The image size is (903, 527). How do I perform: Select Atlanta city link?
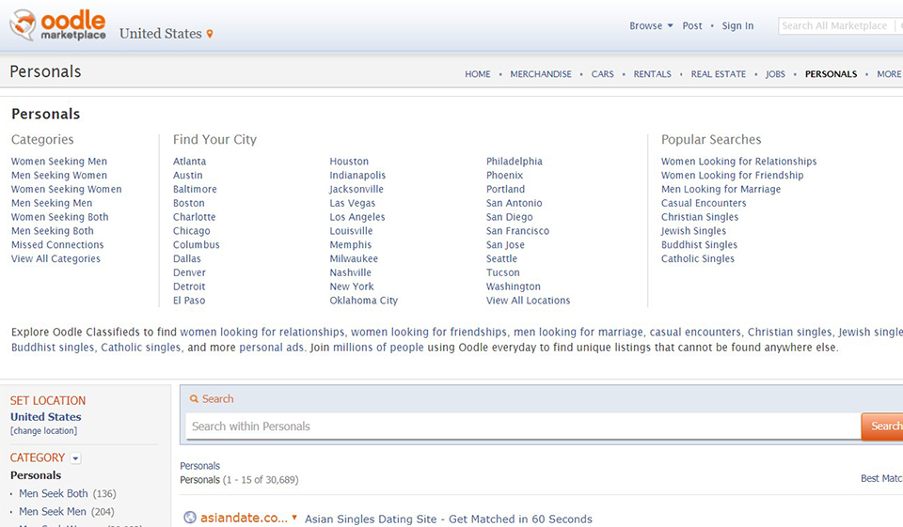pyautogui.click(x=189, y=161)
